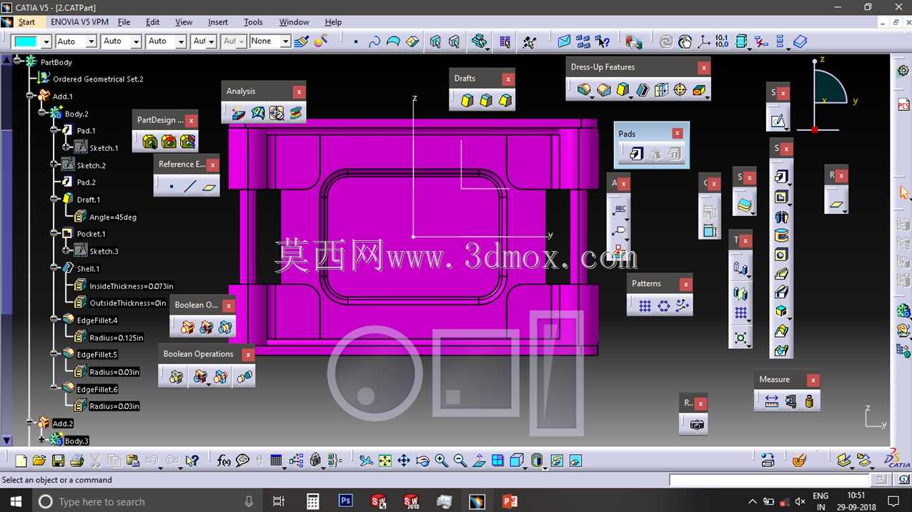Click the first icon in the Analysis toolbar

pos(239,113)
